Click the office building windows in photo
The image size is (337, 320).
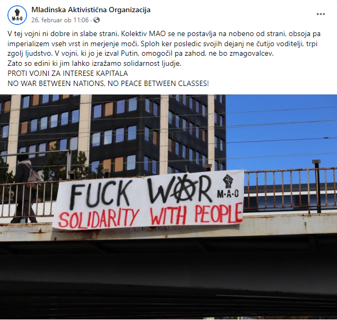click(x=112, y=135)
